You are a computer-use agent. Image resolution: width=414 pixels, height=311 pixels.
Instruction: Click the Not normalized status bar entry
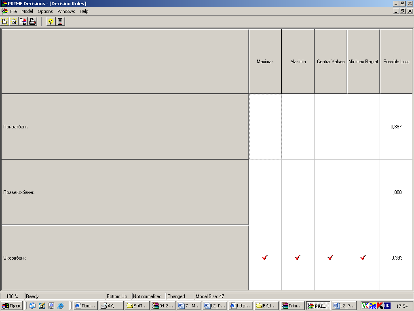(148, 296)
